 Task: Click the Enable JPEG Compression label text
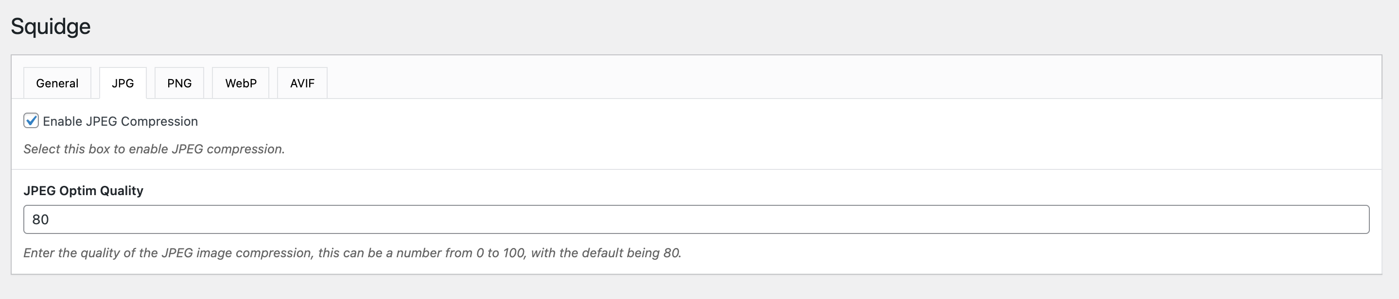tap(120, 121)
